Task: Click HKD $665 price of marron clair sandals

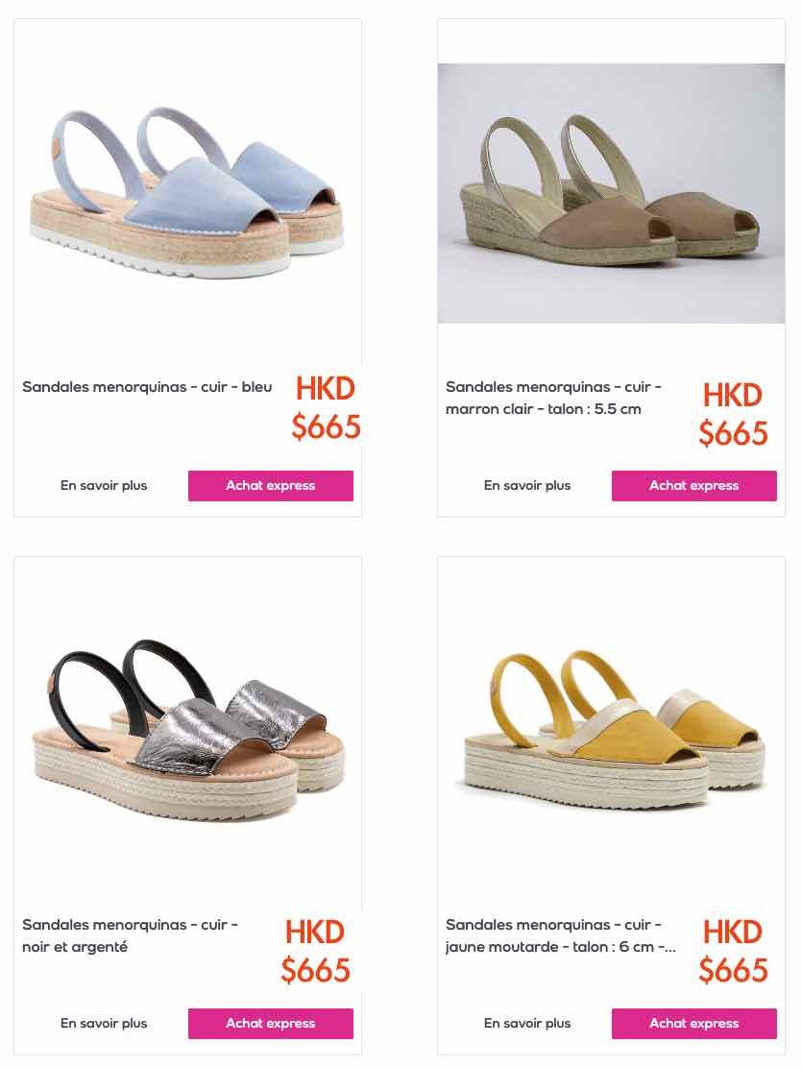Action: 733,414
